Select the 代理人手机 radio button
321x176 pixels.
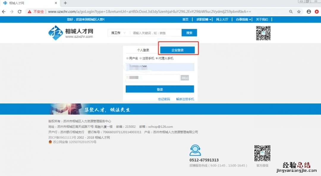click(x=157, y=58)
